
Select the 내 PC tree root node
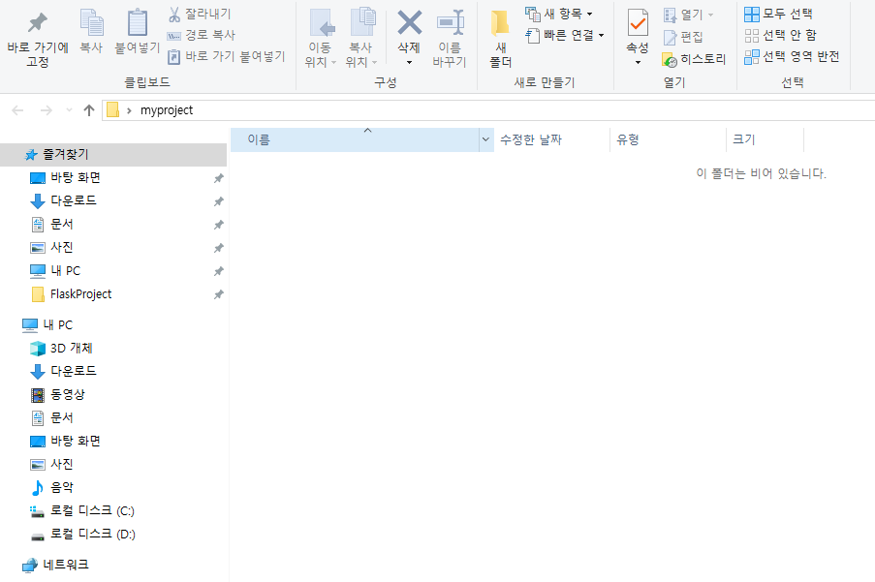(x=113, y=325)
